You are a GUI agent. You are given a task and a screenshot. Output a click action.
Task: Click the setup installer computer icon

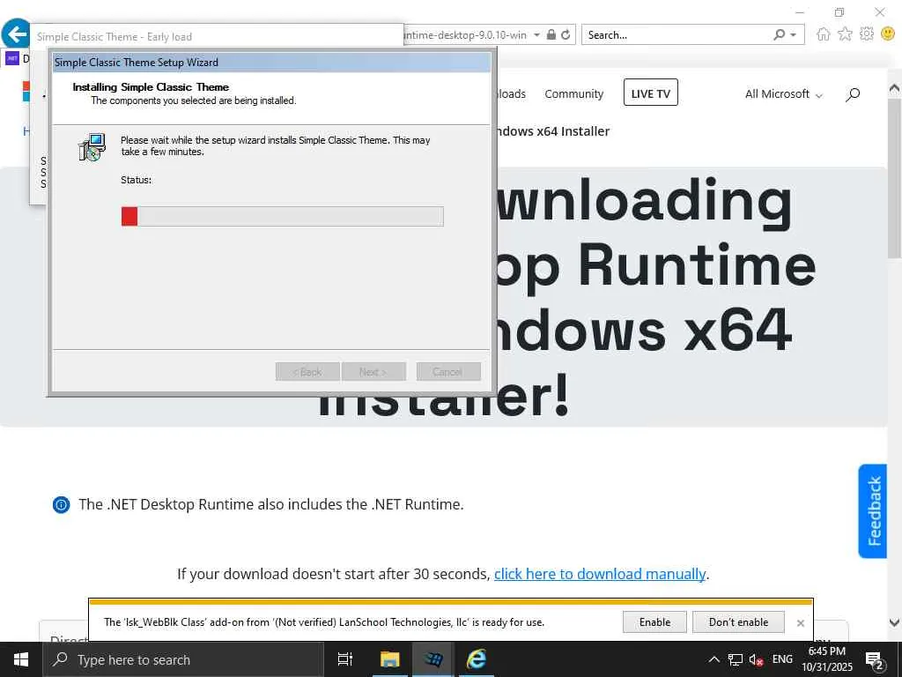[x=92, y=147]
